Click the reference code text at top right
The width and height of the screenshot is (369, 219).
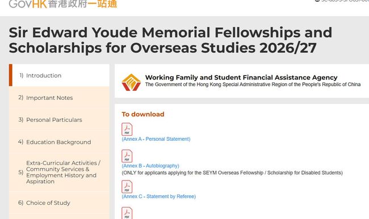pyautogui.click(x=342, y=1)
